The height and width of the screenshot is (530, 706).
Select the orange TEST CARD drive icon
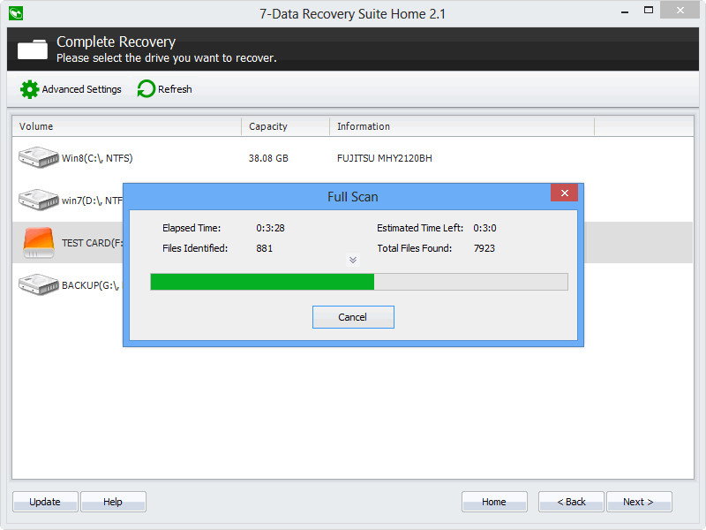tap(39, 242)
